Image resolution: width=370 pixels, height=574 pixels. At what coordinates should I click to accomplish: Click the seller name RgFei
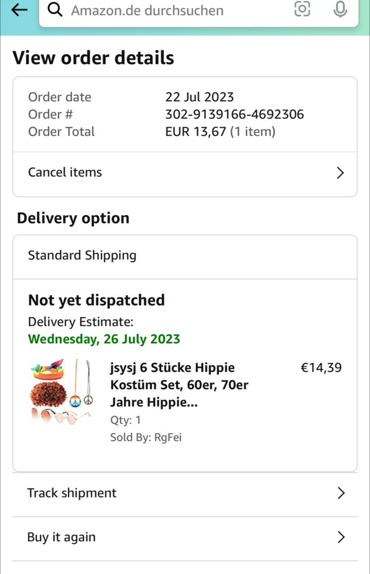click(168, 438)
